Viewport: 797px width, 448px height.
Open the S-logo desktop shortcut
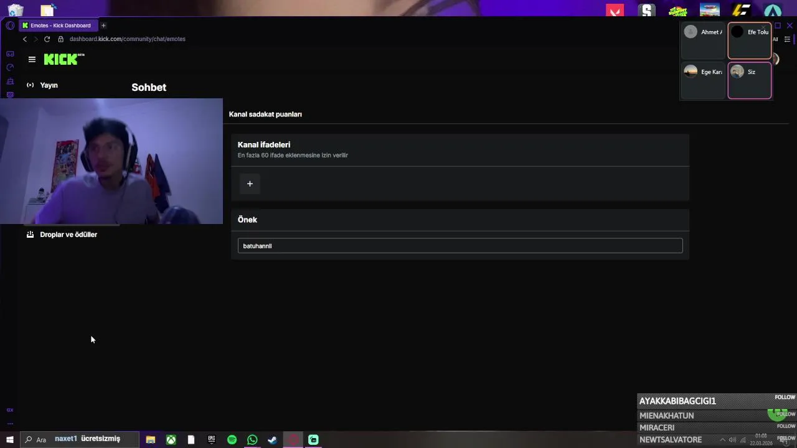coord(647,11)
